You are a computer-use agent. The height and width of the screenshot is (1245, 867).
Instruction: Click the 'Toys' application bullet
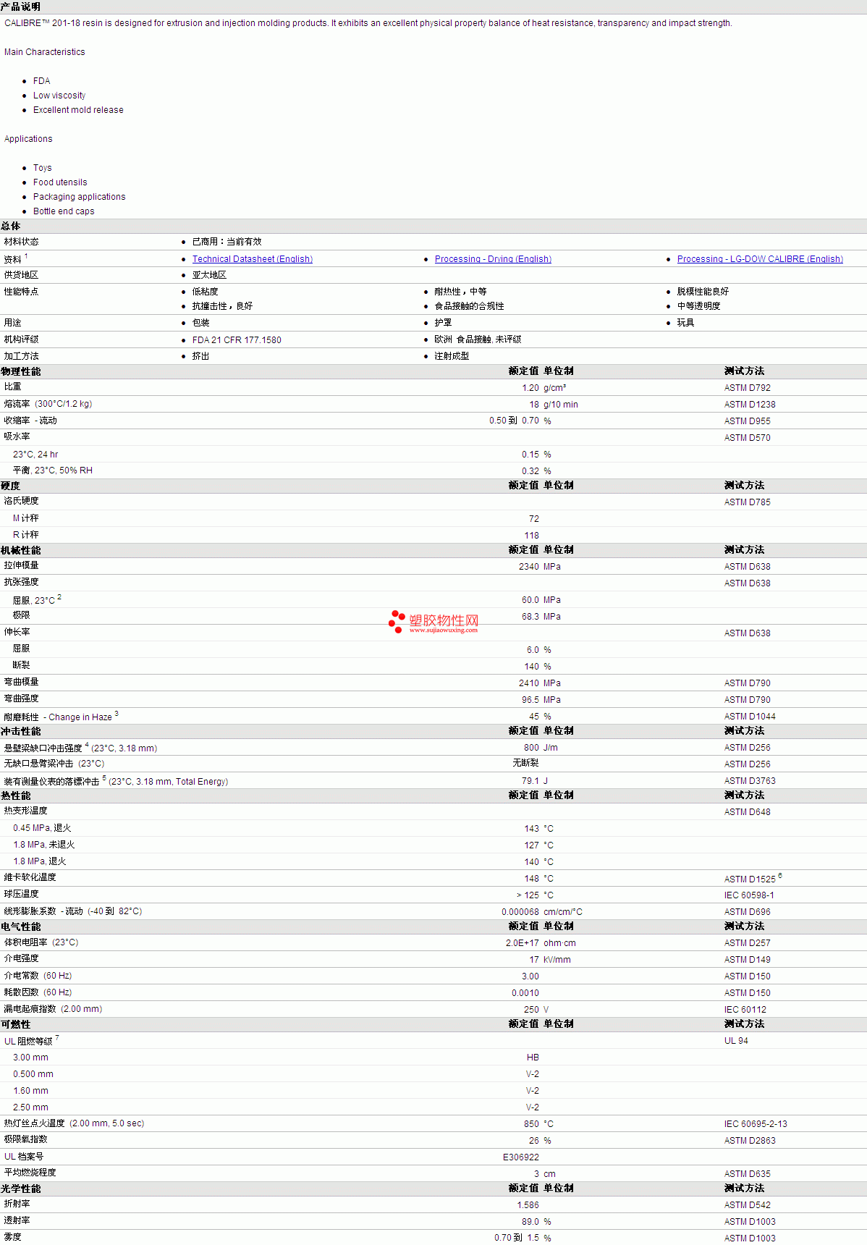(x=43, y=168)
